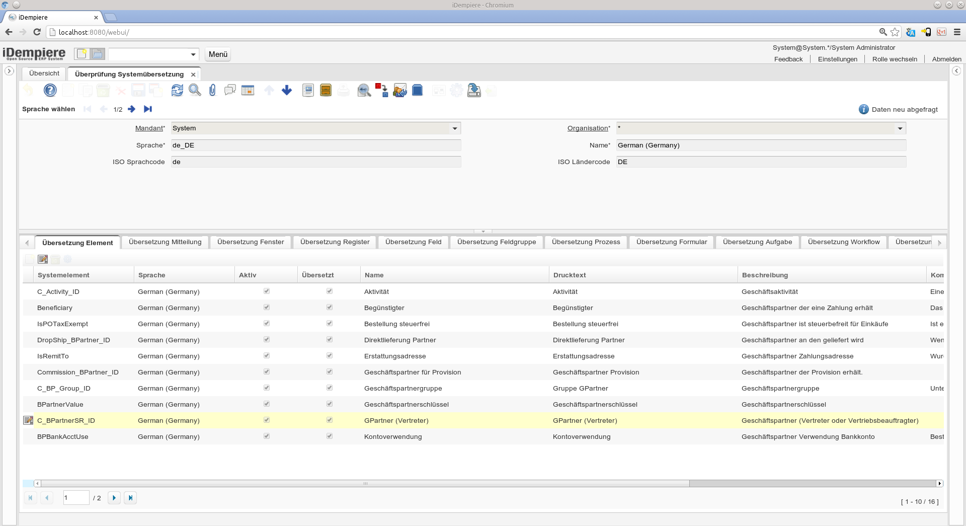The image size is (966, 526).
Task: Open the Chat speech-bubble icon
Action: click(x=230, y=90)
